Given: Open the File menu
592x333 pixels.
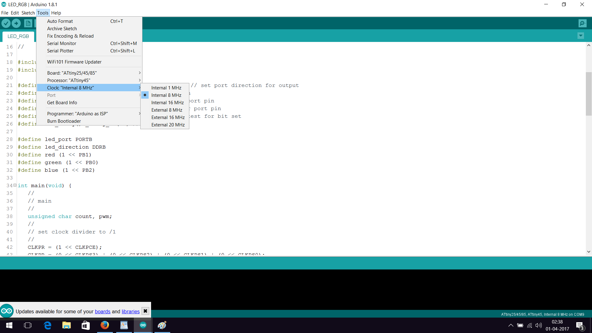Looking at the screenshot, I should pyautogui.click(x=5, y=13).
